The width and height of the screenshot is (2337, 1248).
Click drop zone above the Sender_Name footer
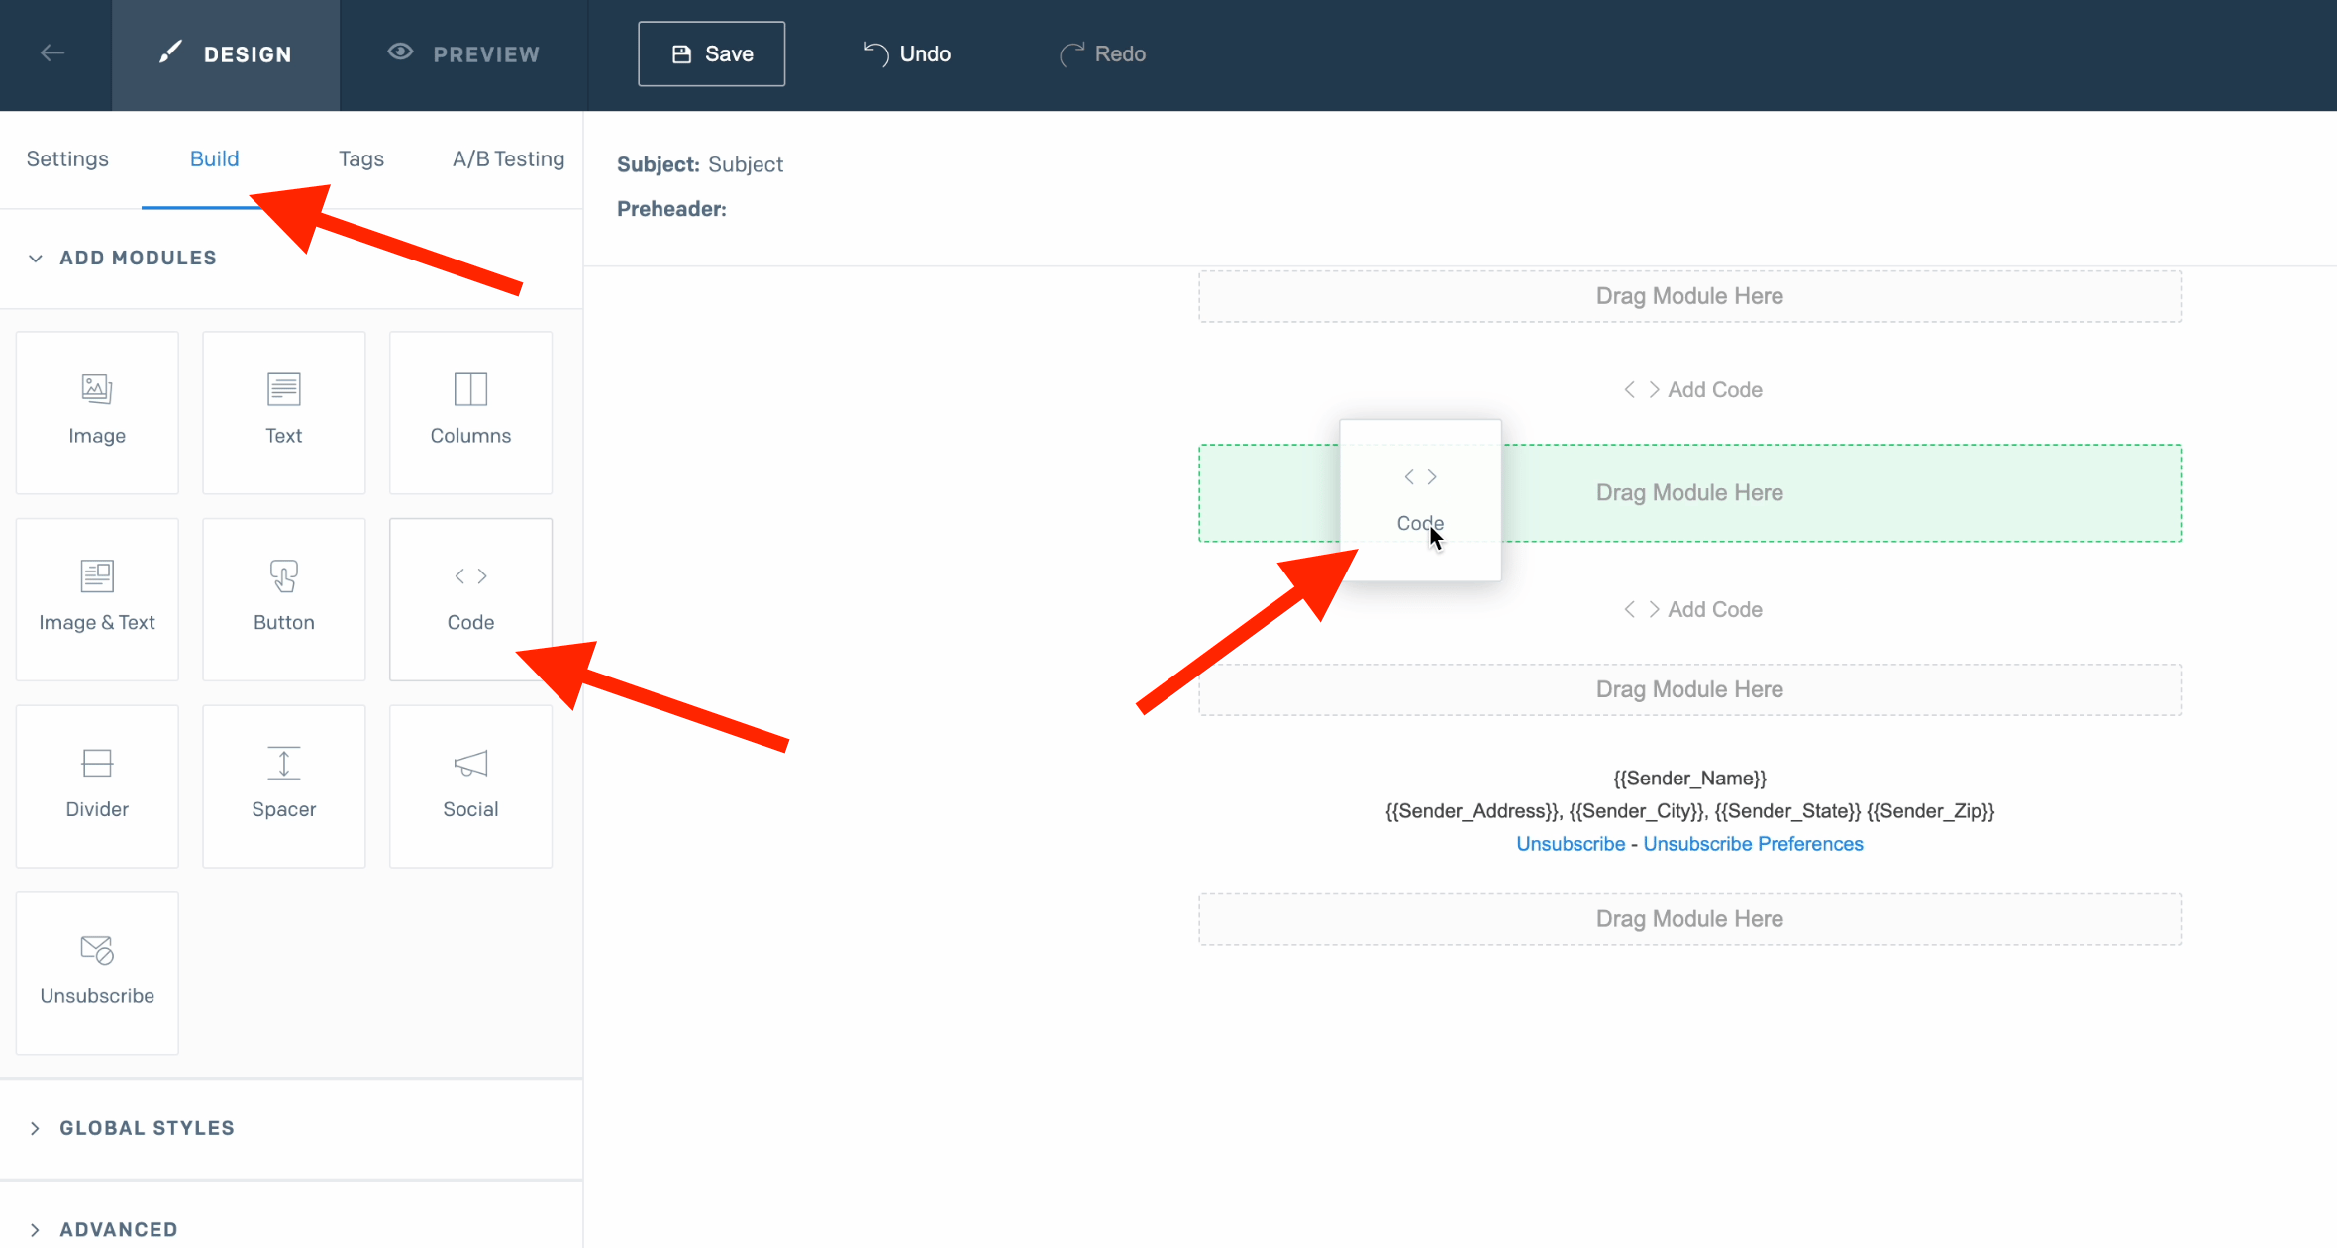point(1689,689)
